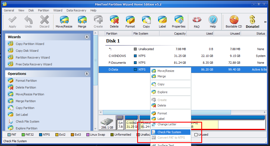Choose Change Letter in context menu
Viewport: 270px width, 146px height.
tap(171, 124)
